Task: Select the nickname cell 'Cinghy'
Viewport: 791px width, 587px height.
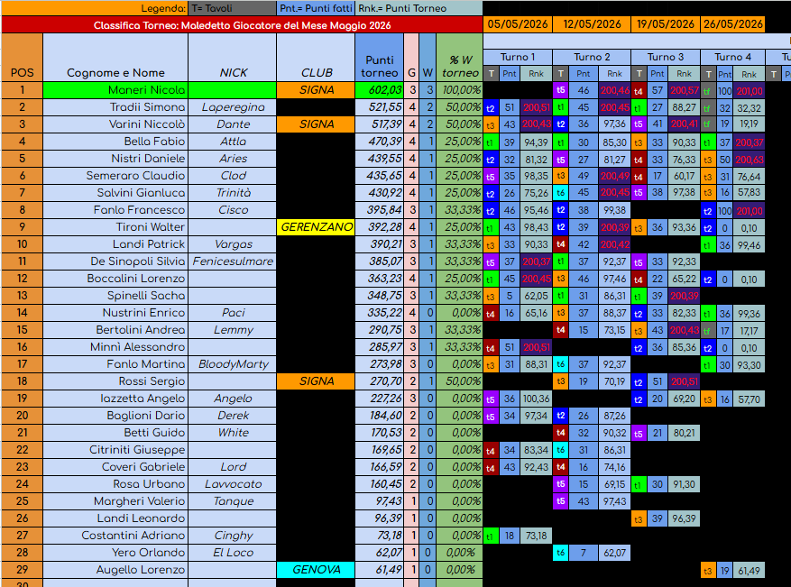Action: [233, 537]
